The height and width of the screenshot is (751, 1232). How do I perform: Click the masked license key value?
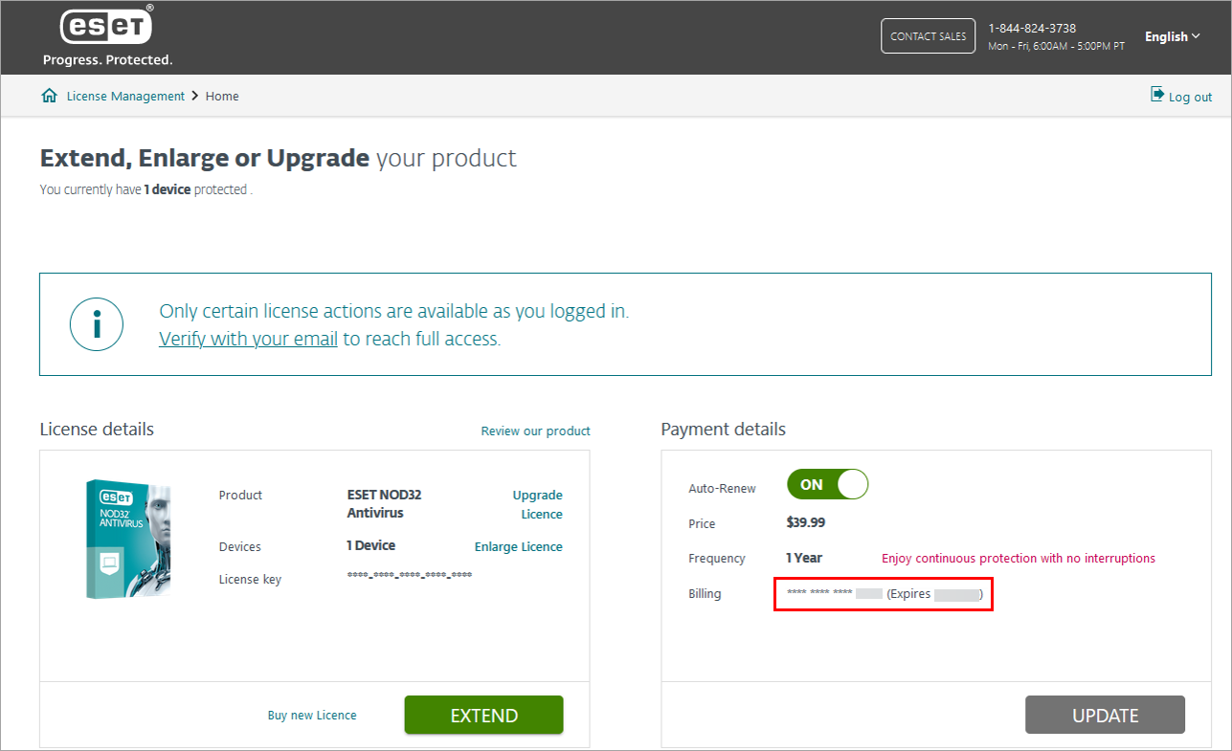pyautogui.click(x=409, y=575)
